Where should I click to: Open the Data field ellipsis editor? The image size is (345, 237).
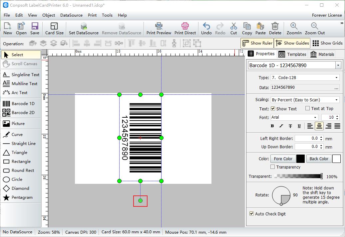[x=336, y=88]
